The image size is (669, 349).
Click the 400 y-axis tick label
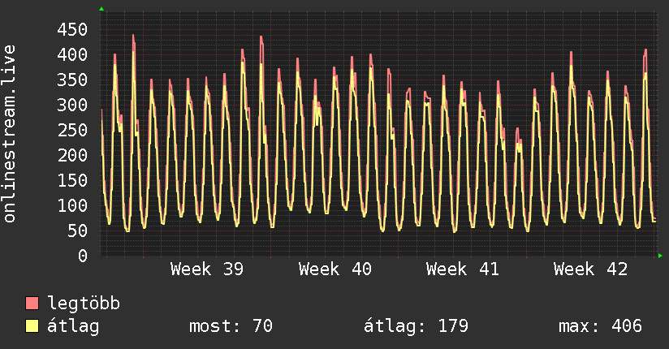click(x=72, y=54)
